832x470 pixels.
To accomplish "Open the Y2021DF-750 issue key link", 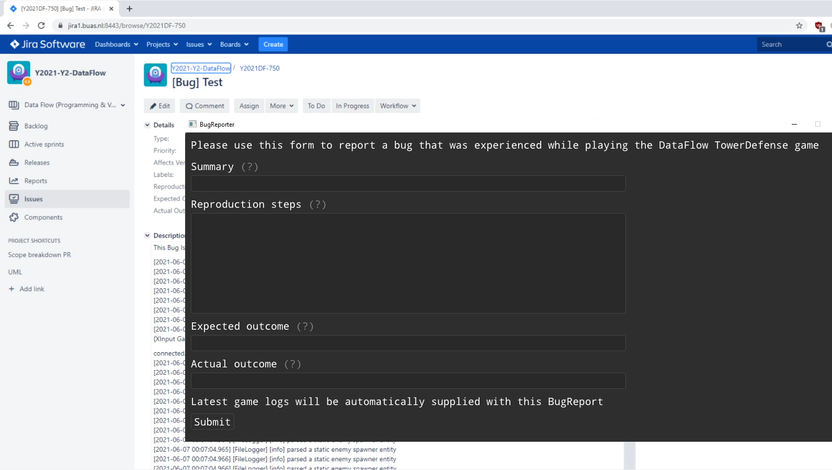I will 259,69.
